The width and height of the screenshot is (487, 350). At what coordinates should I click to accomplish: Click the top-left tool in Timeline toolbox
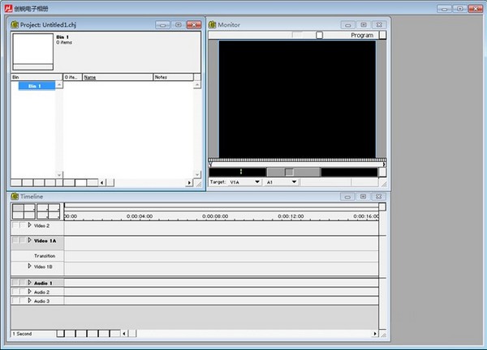tap(18, 208)
